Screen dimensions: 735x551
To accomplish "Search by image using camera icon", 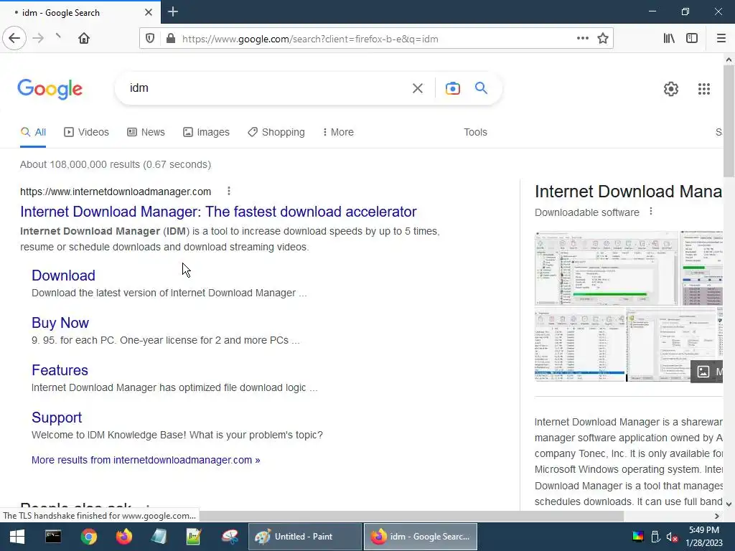I will point(452,88).
